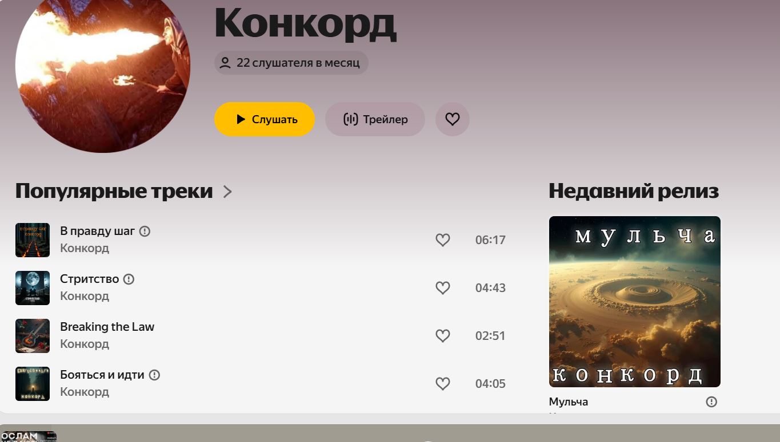The width and height of the screenshot is (780, 442).
Task: Open the Стритство moon cover thumbnail
Action: point(33,288)
